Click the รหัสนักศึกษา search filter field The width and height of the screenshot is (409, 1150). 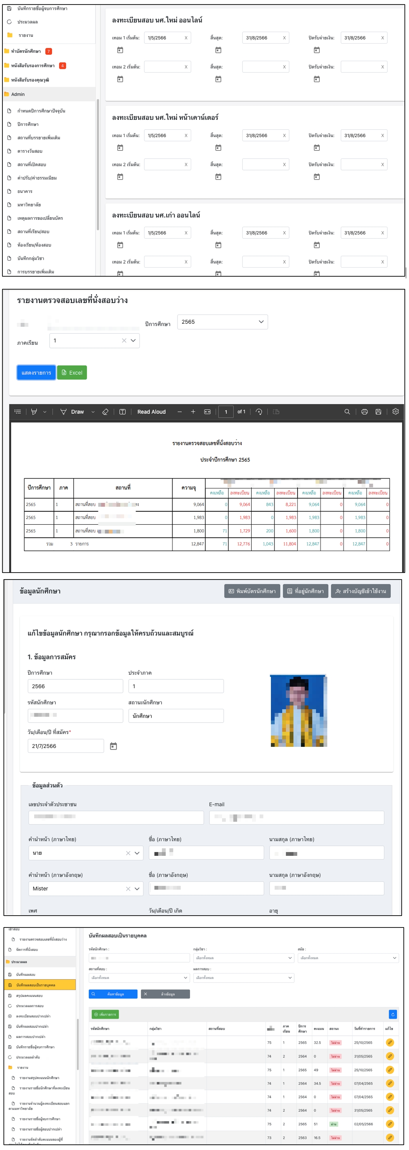139,958
